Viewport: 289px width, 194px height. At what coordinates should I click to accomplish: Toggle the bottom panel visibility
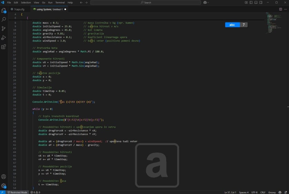[256, 2]
